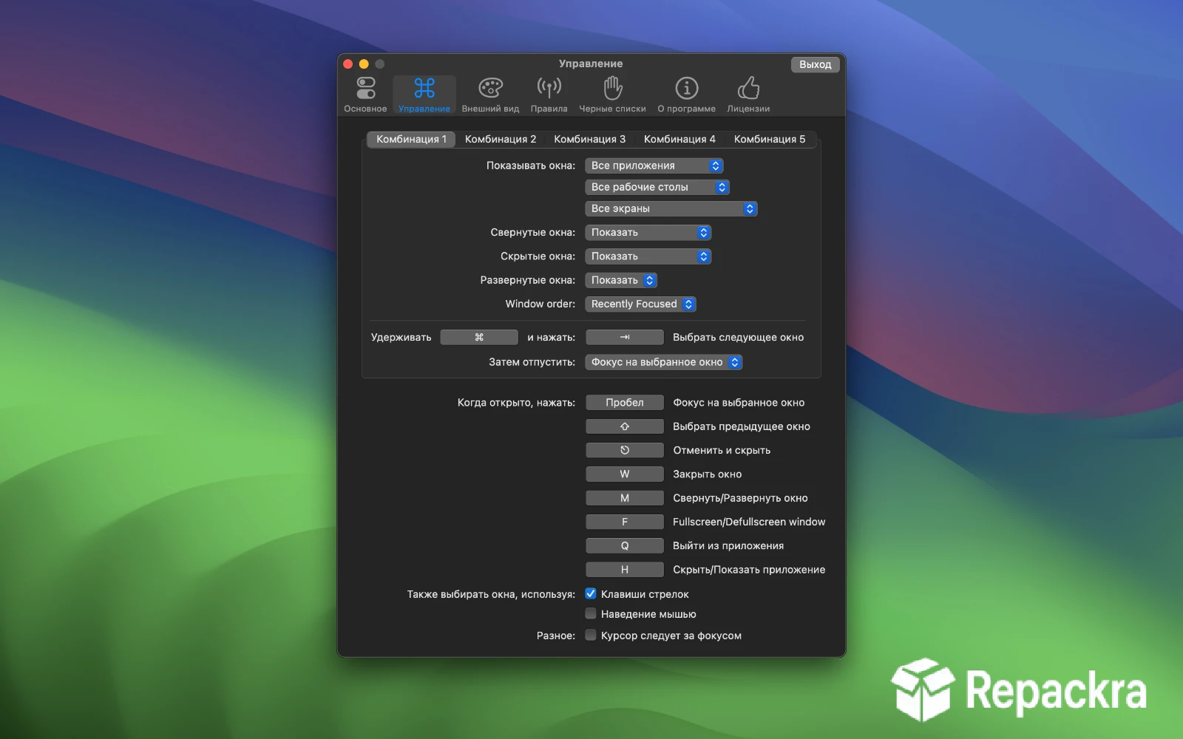This screenshot has height=739, width=1183.
Task: Click the Q shortcut for Выйти из приложения
Action: coord(625,545)
